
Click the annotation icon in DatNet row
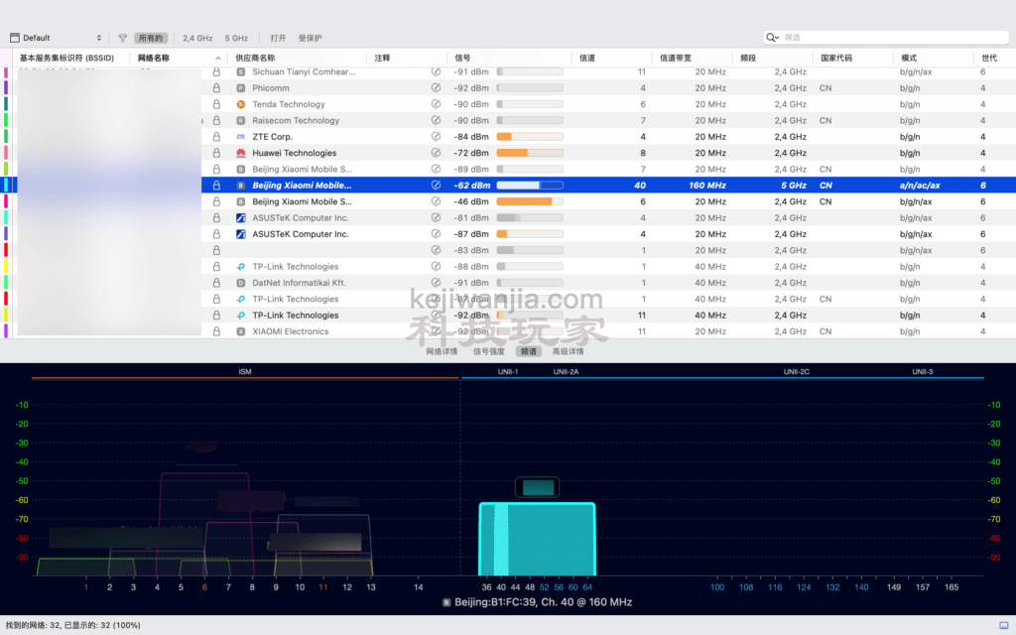pos(437,283)
